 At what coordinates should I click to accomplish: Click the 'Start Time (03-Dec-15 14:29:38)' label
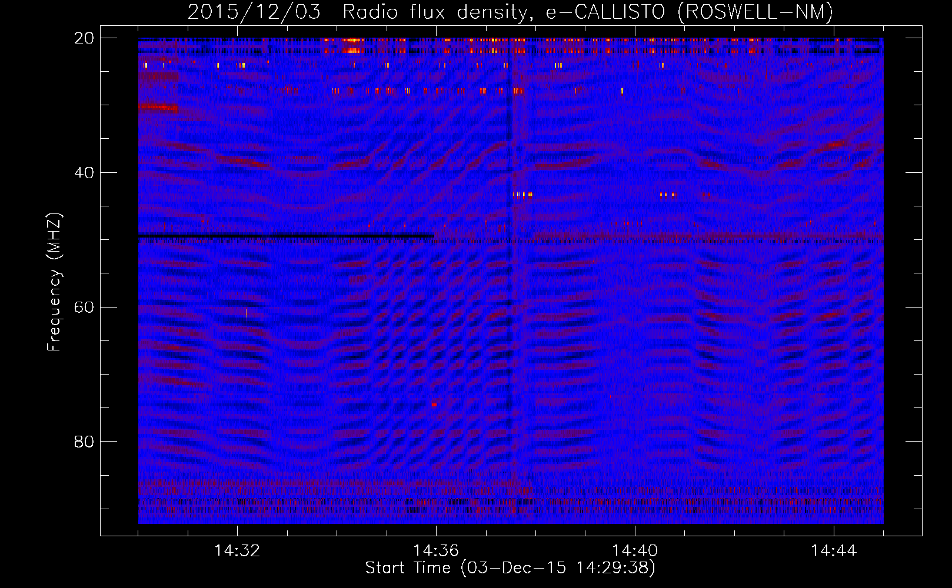tap(510, 568)
